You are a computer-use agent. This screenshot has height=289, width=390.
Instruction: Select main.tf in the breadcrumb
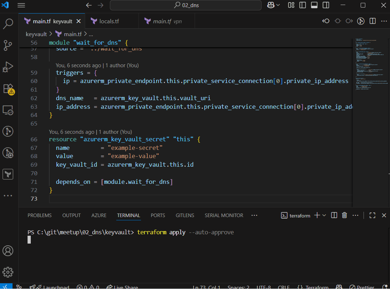point(73,34)
